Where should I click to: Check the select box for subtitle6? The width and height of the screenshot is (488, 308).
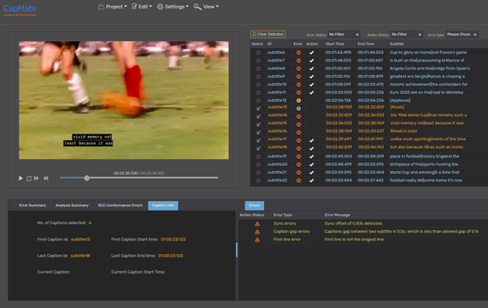(258, 53)
